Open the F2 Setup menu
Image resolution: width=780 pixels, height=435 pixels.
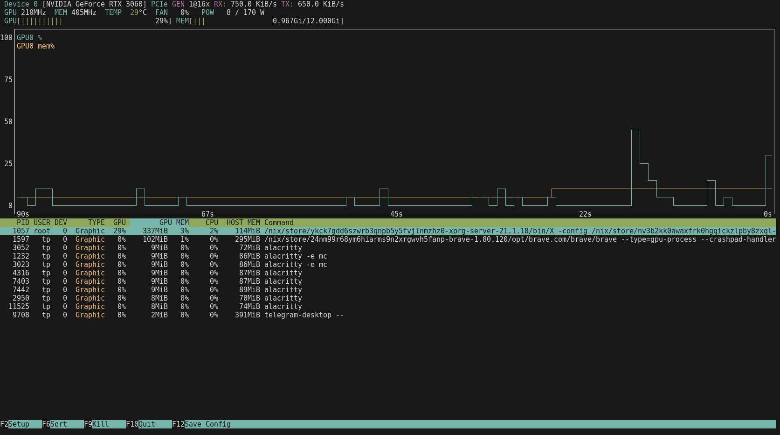(19, 424)
